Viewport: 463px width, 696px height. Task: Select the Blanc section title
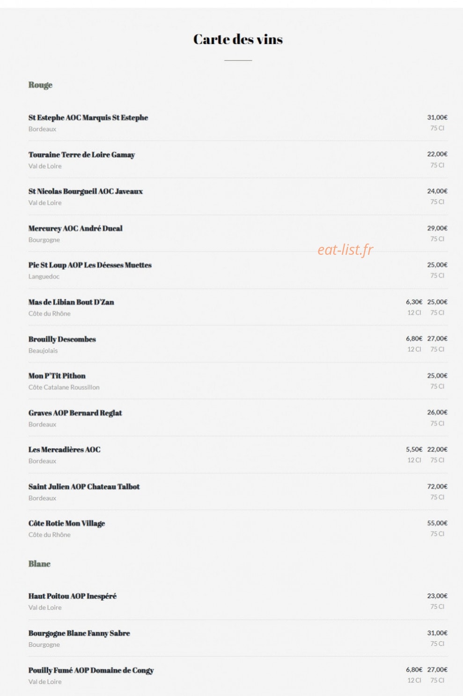(x=39, y=564)
